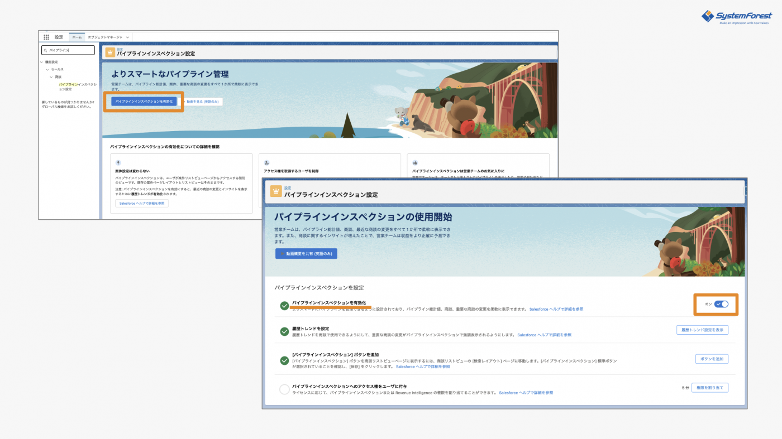Click the Quick Find search field
The image size is (782, 439).
click(x=68, y=50)
